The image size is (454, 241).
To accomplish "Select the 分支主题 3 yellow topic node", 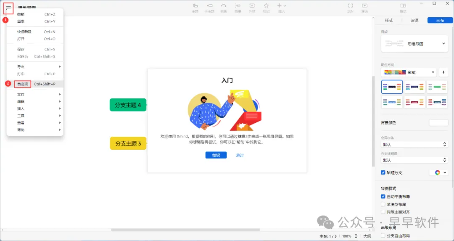I will (x=128, y=143).
